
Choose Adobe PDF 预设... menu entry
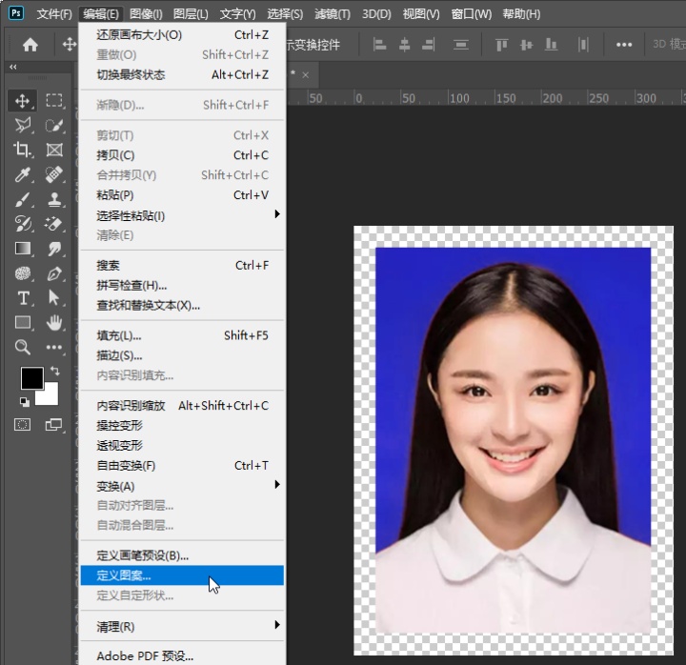(x=182, y=655)
